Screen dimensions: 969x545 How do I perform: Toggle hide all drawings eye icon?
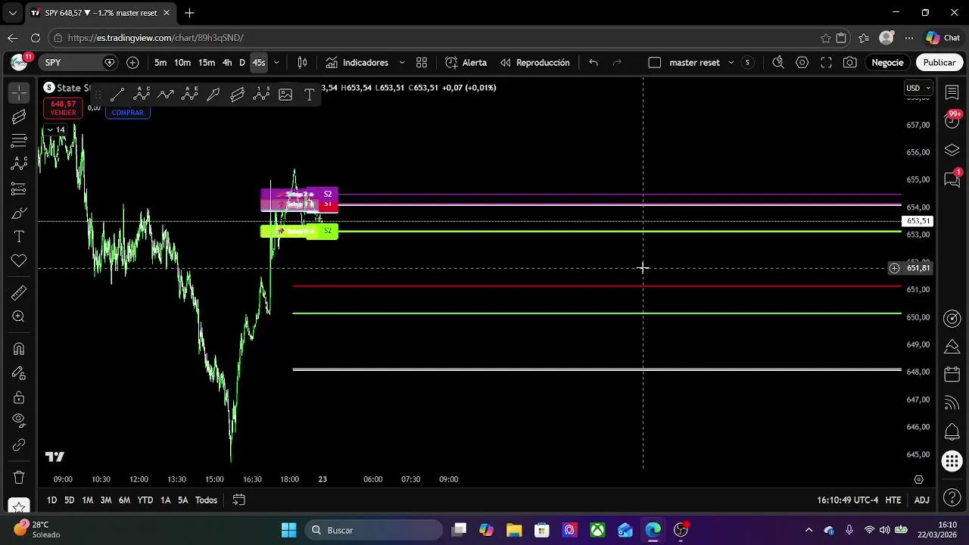coord(19,421)
